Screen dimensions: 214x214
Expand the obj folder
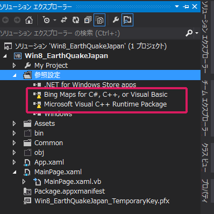pyautogui.click(x=14, y=153)
